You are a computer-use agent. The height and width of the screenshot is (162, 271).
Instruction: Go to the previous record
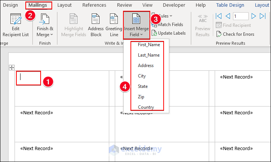pos(227,16)
